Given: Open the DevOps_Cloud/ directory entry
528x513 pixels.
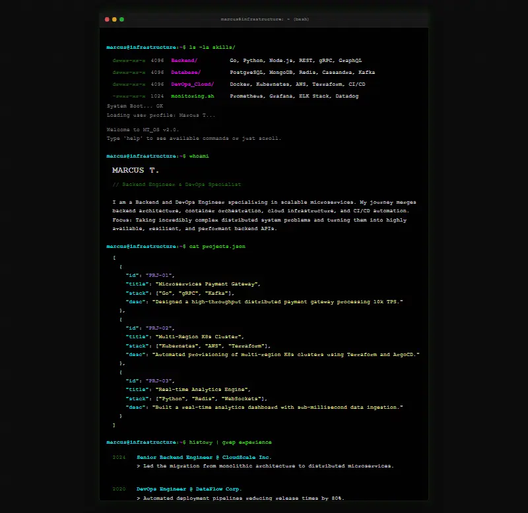Looking at the screenshot, I should [x=192, y=84].
